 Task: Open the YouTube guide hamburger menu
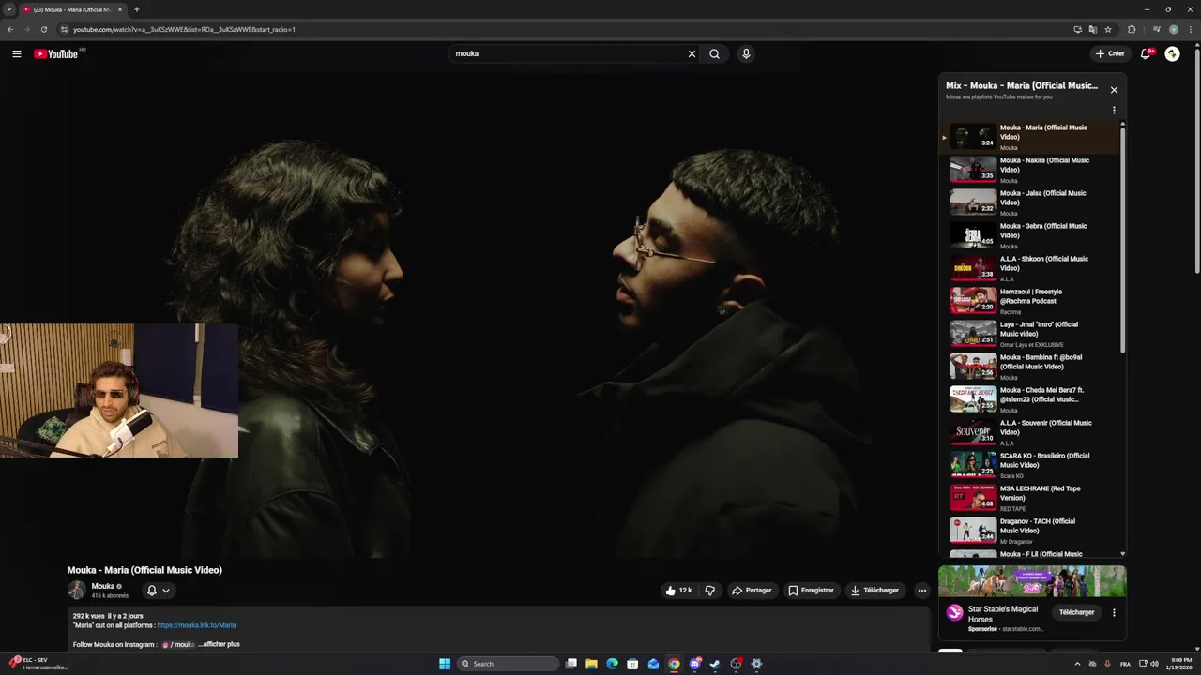point(16,53)
